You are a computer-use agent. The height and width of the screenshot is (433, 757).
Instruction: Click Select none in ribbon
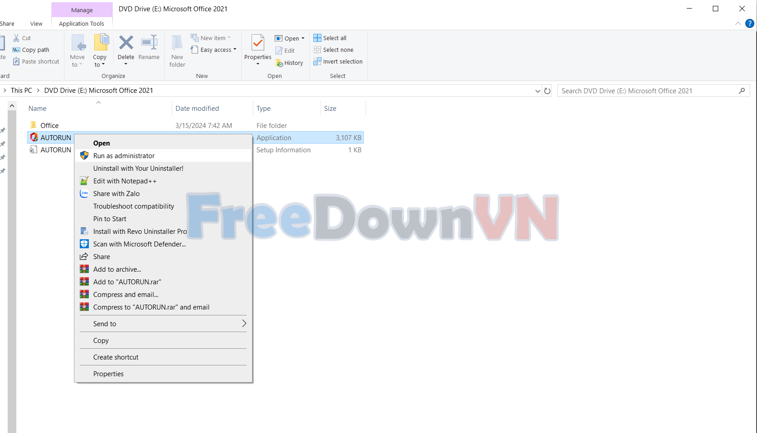click(x=338, y=50)
